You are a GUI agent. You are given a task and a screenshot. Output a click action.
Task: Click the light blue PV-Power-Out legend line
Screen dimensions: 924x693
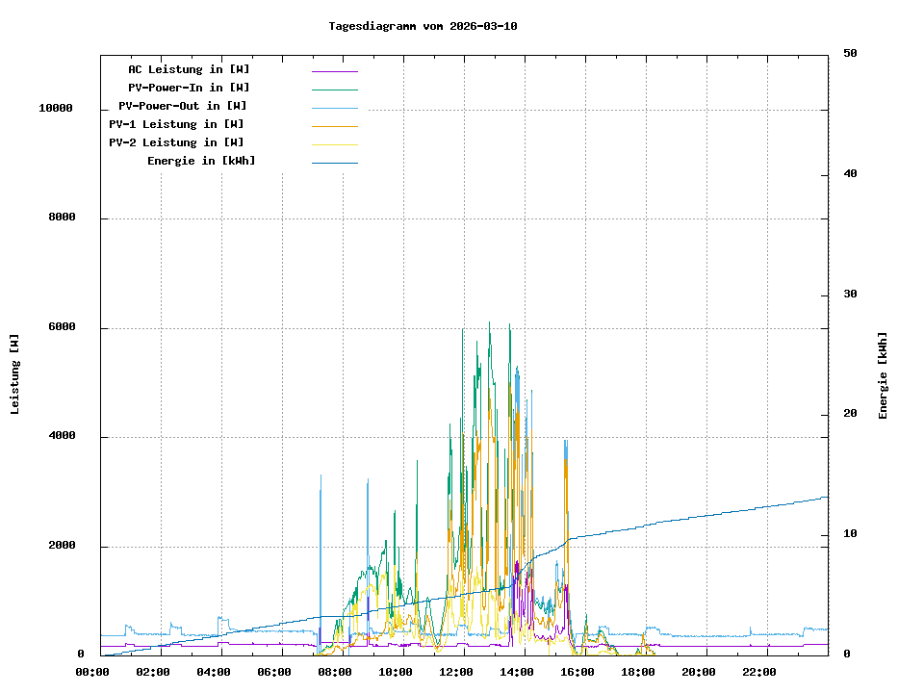coord(334,108)
